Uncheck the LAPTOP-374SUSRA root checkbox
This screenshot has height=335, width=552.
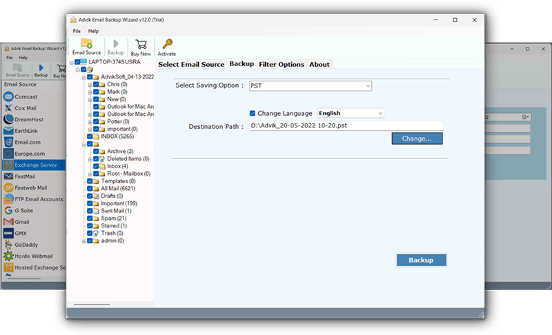pyautogui.click(x=77, y=62)
